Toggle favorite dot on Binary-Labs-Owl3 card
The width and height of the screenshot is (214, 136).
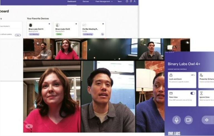click(76, 24)
